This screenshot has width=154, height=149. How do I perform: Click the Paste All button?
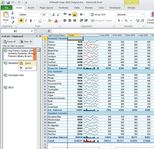tap(10, 41)
